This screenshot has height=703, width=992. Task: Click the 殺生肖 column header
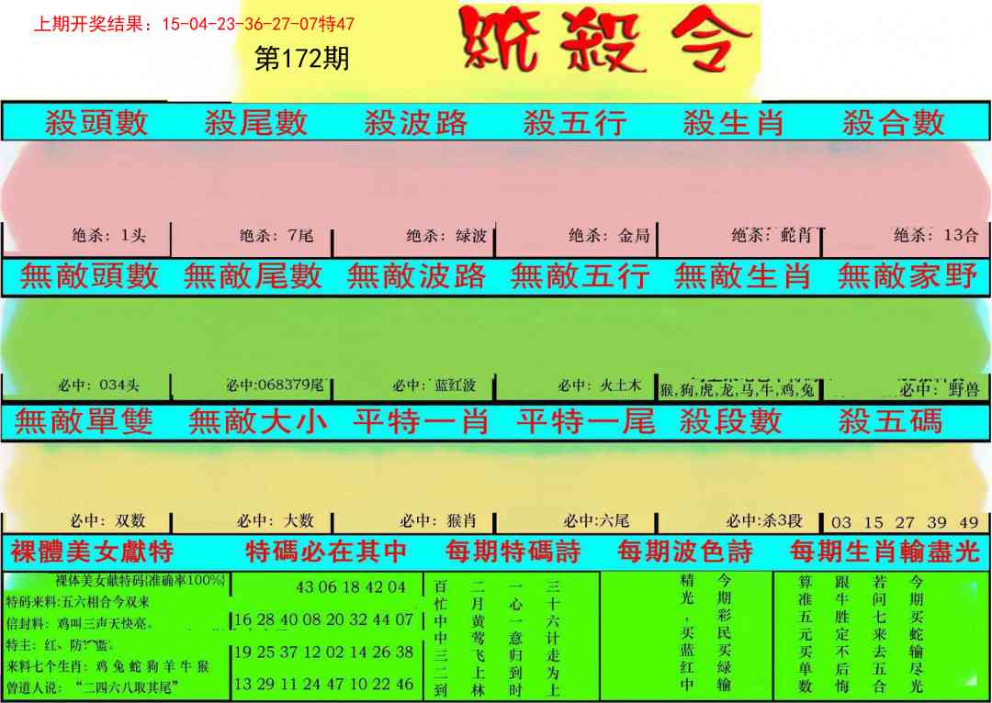[735, 120]
